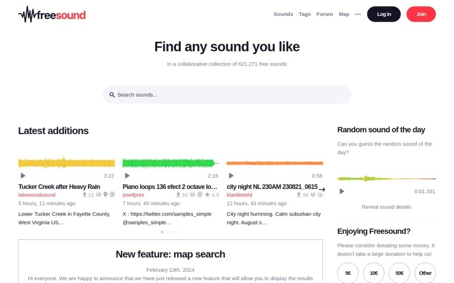Image resolution: width=454 pixels, height=283 pixels.
Task: Click download count icon for Tucker Creek
Action: click(85, 195)
